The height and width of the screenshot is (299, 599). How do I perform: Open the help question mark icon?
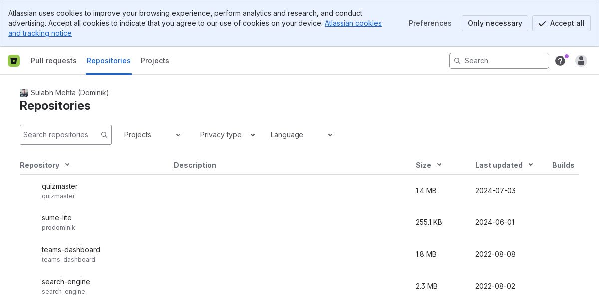[x=560, y=61]
